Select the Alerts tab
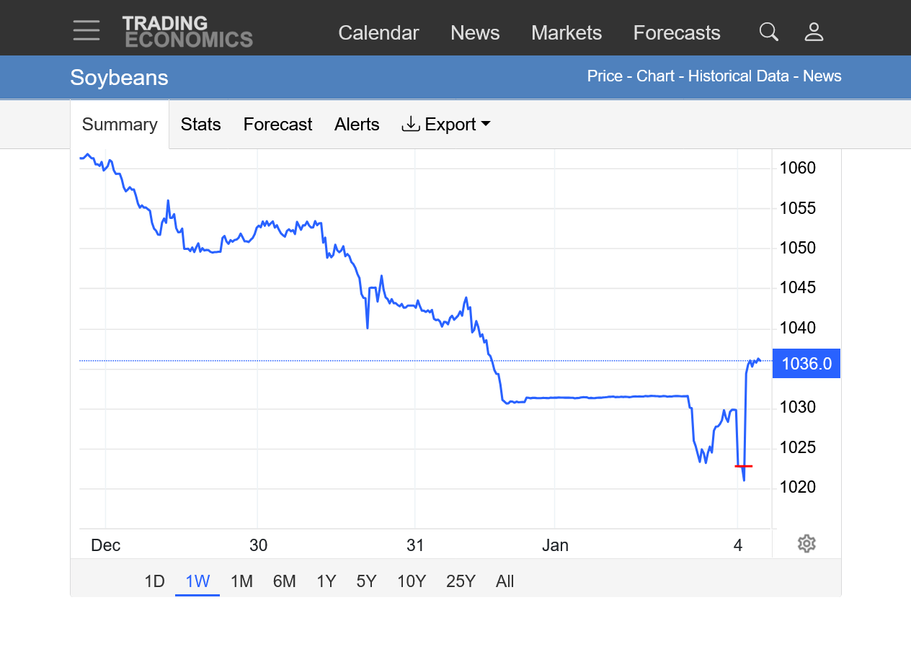Screen dimensions: 911x649 [x=357, y=125]
